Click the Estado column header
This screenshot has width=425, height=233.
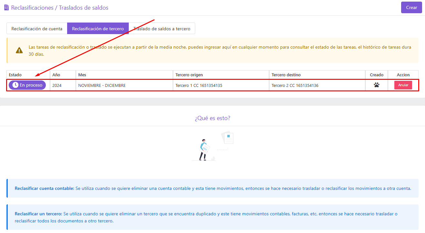[x=28, y=75]
